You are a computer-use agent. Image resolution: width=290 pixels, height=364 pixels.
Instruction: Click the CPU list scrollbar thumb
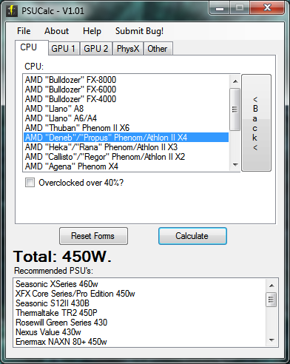click(x=235, y=109)
